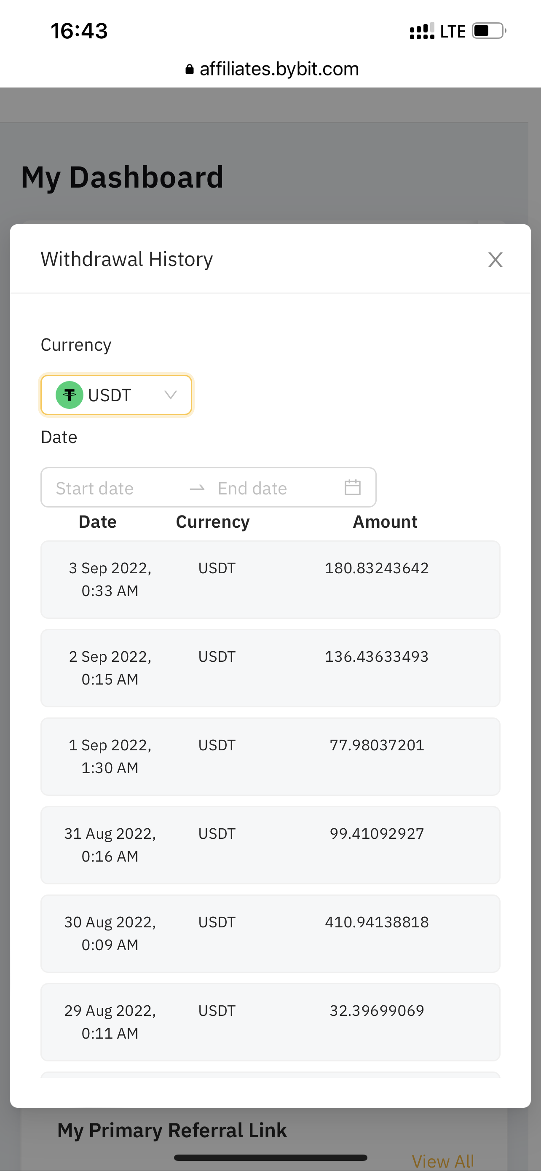Open the USDT currency dropdown
The height and width of the screenshot is (1171, 541).
(x=116, y=395)
